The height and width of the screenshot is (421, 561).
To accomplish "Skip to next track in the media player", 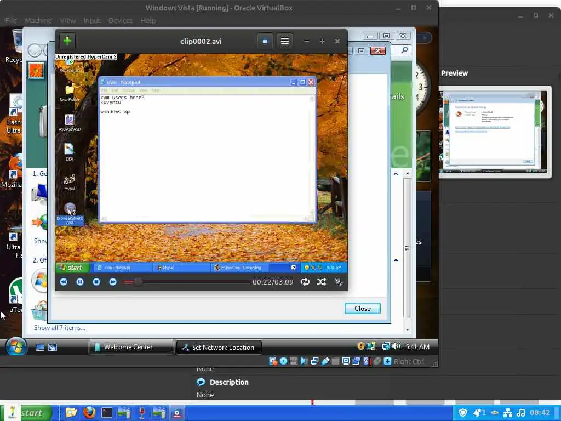I will (113, 282).
